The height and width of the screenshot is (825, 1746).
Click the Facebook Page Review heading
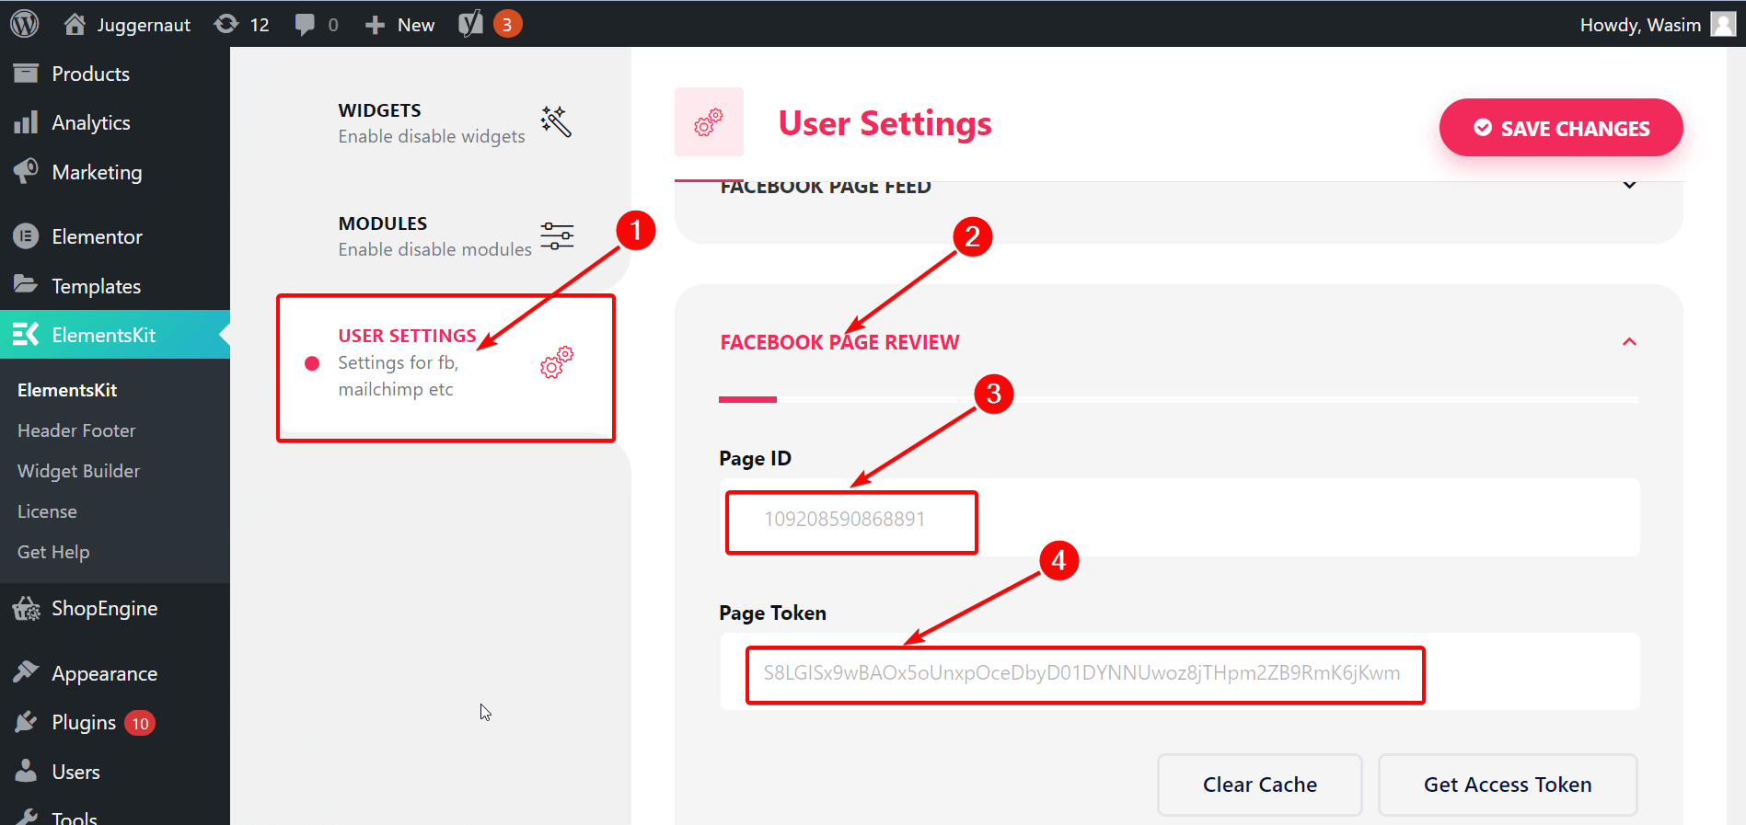pyautogui.click(x=839, y=342)
